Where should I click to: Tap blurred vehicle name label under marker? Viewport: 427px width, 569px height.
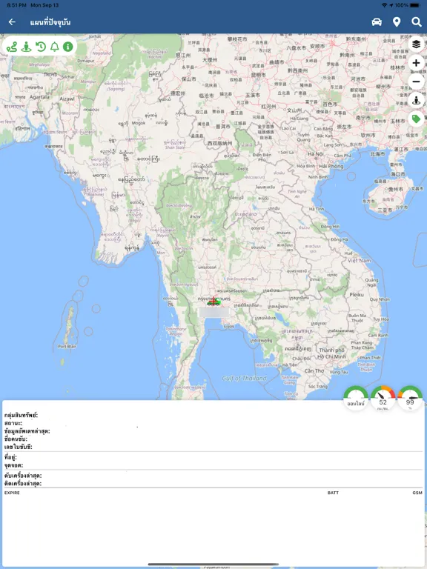(x=214, y=313)
